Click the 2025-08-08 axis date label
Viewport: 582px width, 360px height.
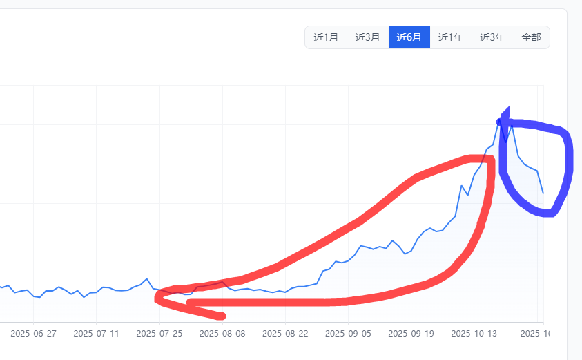coord(222,333)
